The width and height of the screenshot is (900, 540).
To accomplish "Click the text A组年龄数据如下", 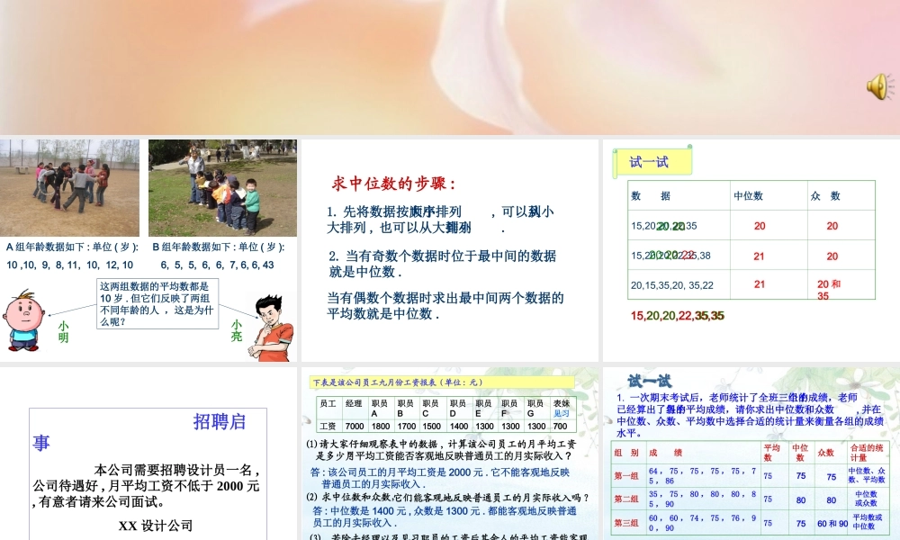I will [72, 247].
